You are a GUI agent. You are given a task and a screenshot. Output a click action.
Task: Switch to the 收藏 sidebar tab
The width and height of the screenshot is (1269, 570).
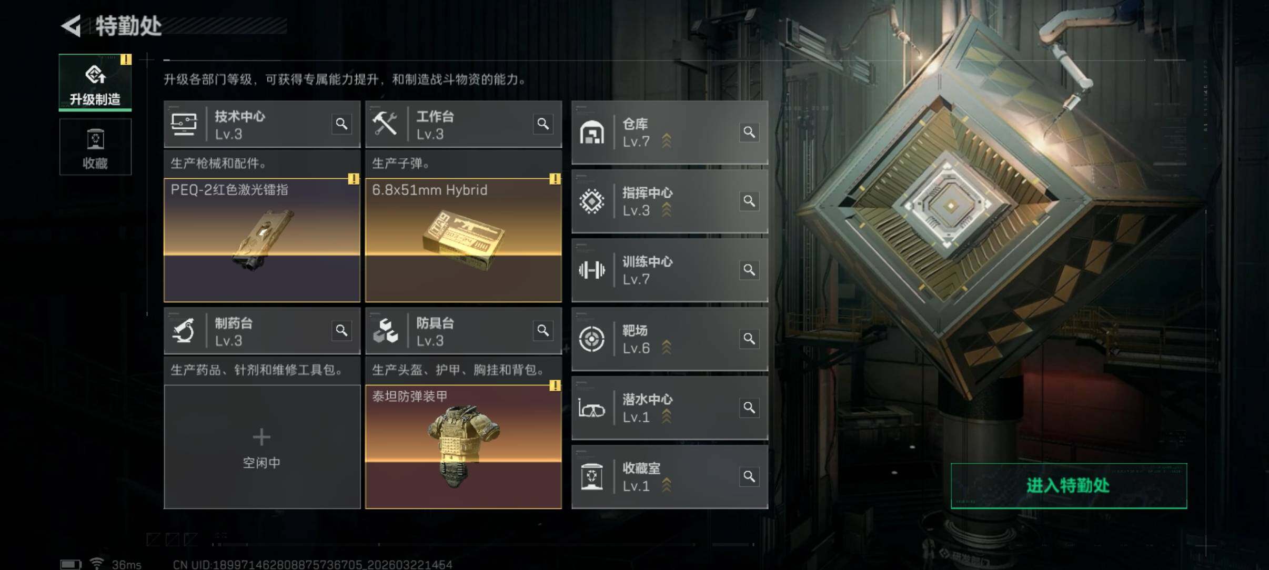pyautogui.click(x=95, y=147)
